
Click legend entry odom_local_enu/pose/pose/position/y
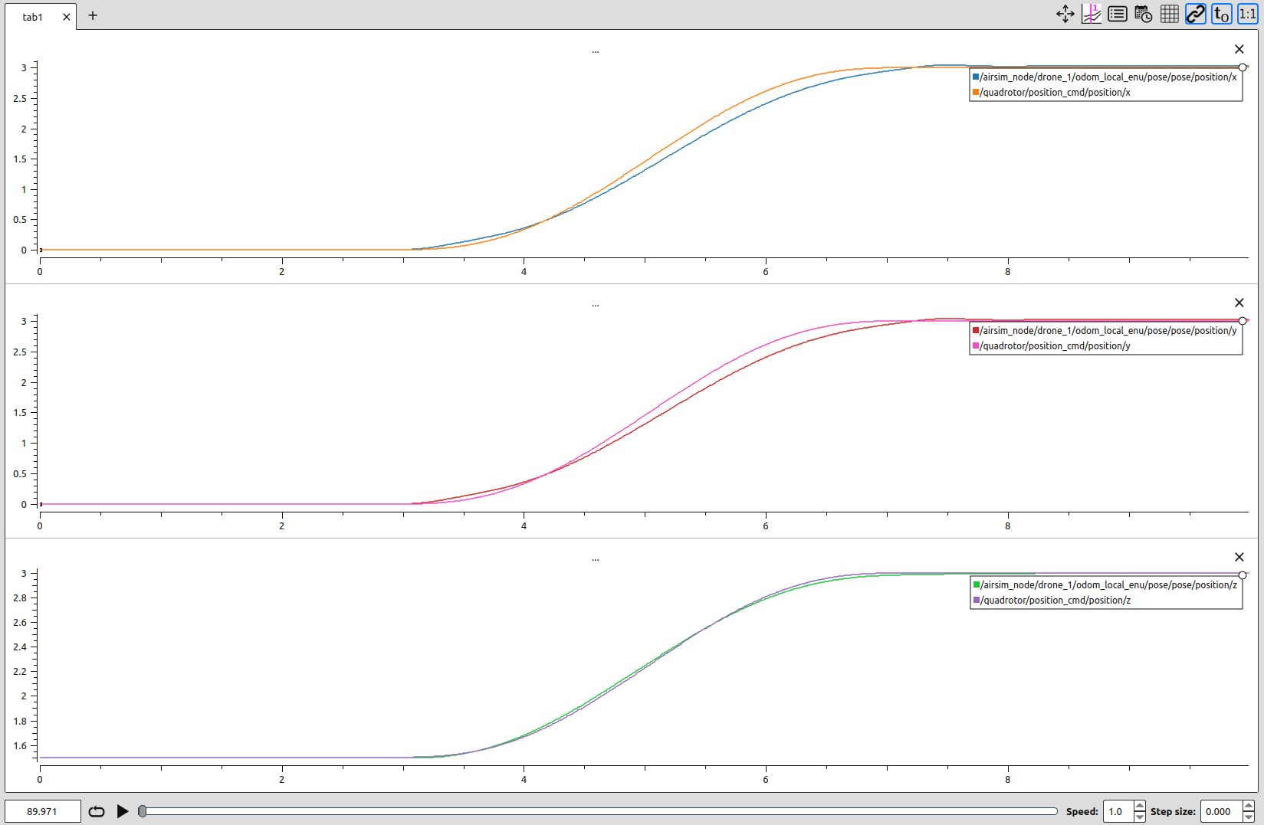click(x=1108, y=330)
